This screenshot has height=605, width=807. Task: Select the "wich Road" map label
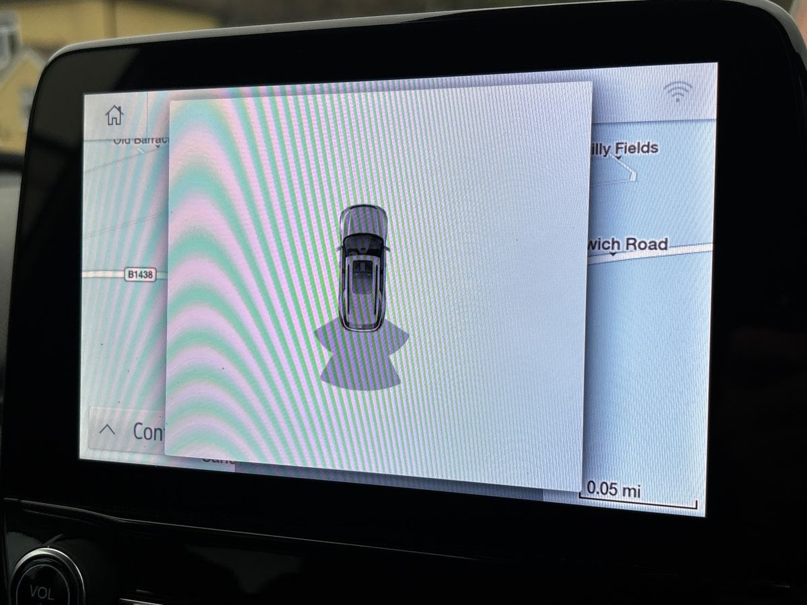coord(628,245)
